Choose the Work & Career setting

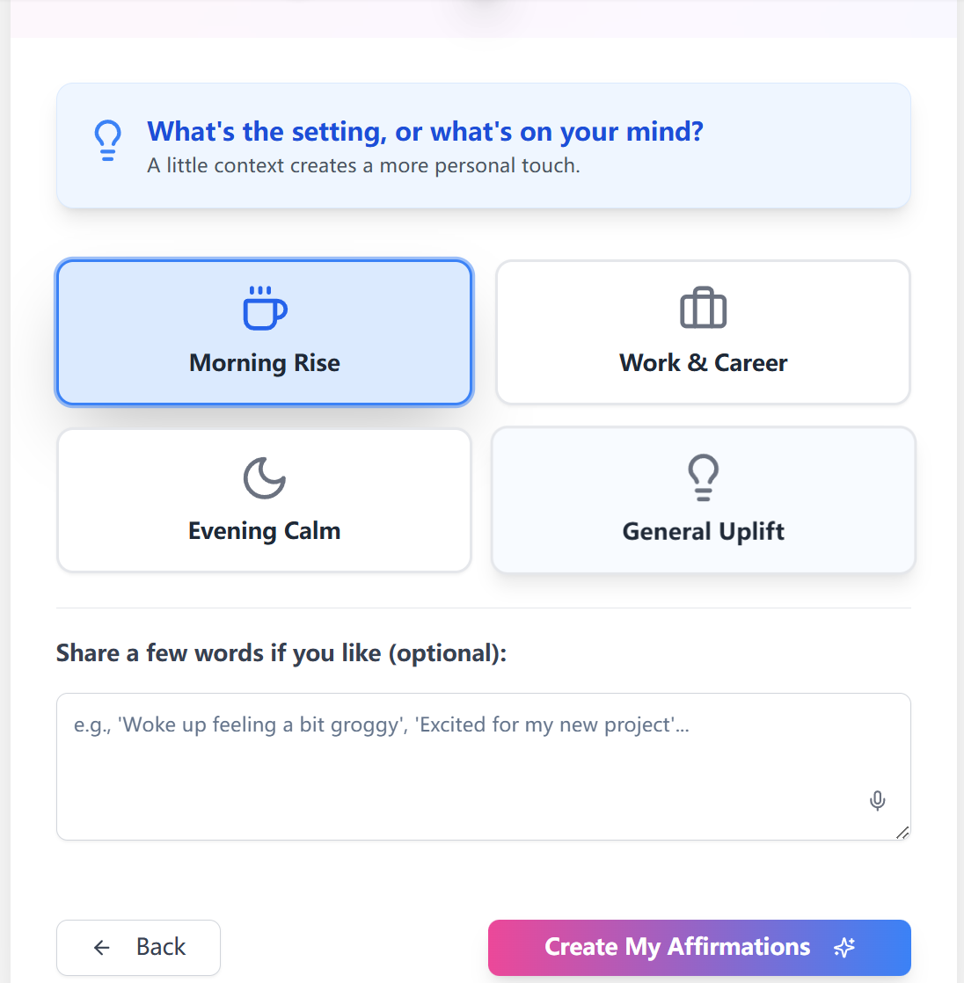coord(703,332)
